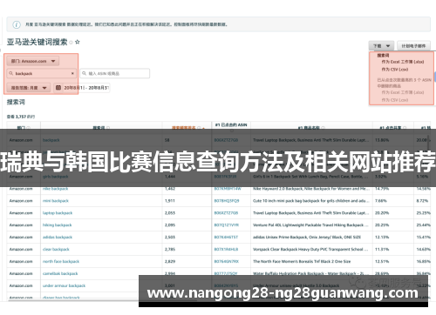The height and width of the screenshot is (315, 436).
Task: Choose 作为 CSV (.csv) under 搜索词
Action: [395, 70]
